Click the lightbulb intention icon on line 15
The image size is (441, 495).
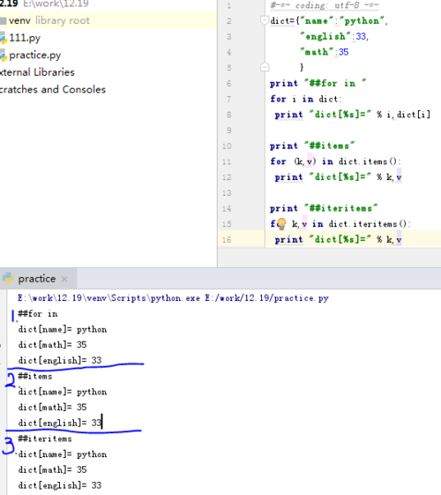pos(281,224)
